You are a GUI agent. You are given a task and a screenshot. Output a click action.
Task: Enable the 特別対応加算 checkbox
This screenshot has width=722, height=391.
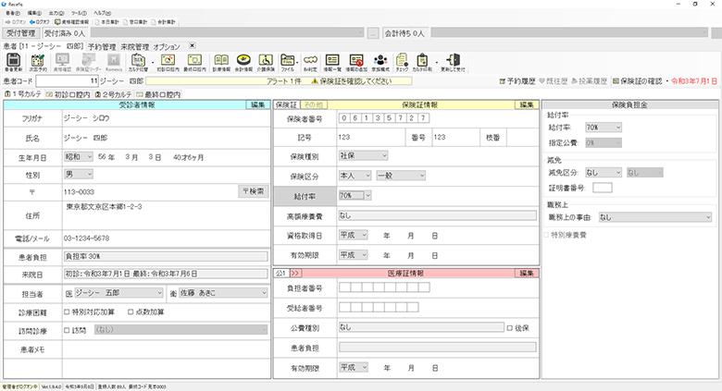pos(67,312)
